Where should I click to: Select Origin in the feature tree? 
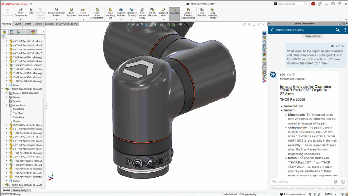coord(16,121)
